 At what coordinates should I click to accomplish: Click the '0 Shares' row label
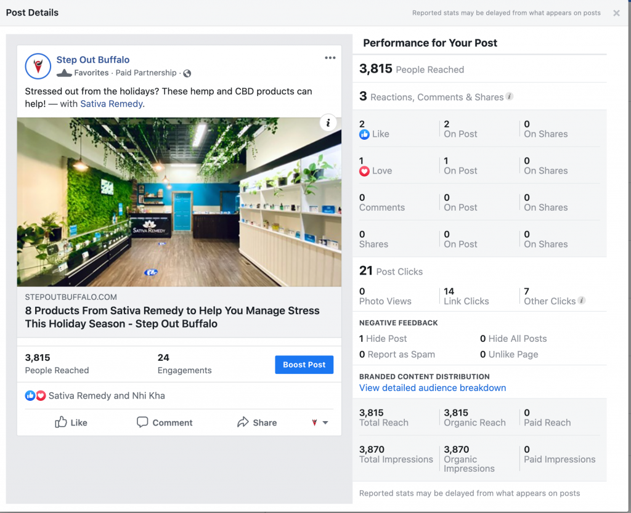(x=374, y=239)
